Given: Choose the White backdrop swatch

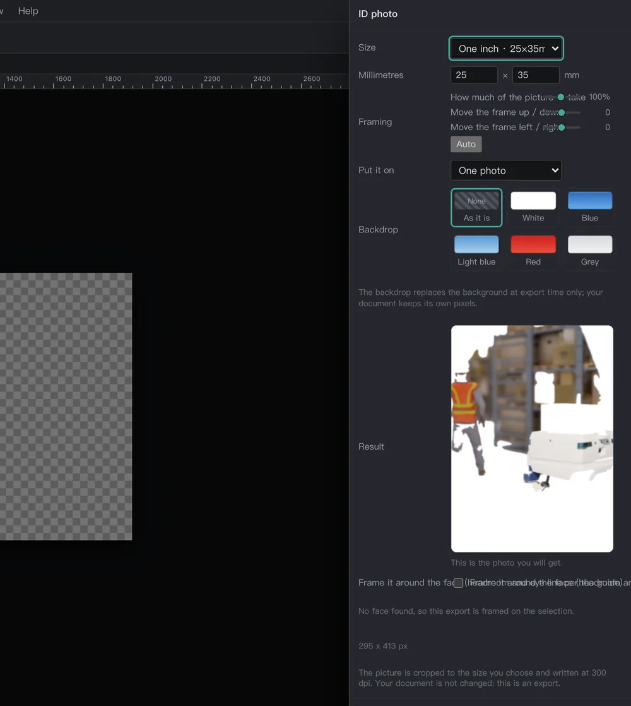Looking at the screenshot, I should [533, 208].
